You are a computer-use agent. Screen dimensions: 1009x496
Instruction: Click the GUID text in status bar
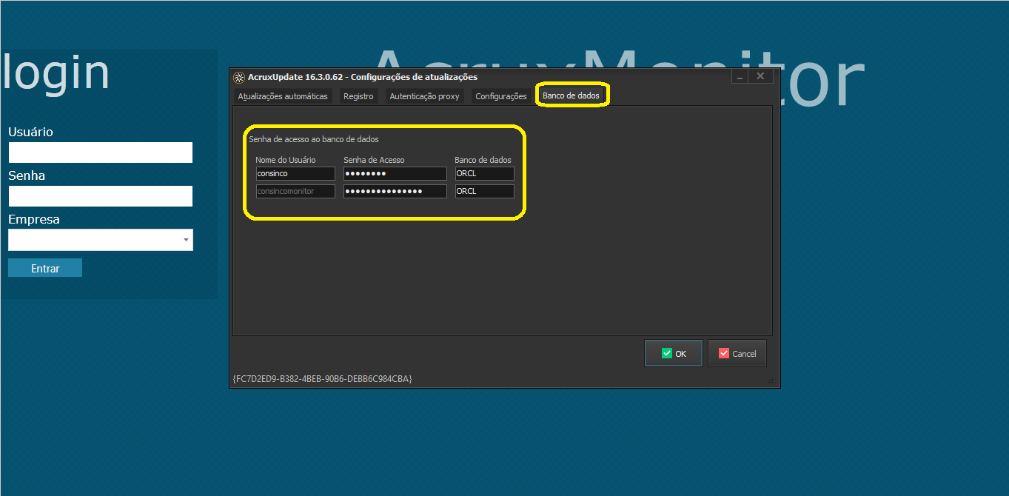coord(323,378)
